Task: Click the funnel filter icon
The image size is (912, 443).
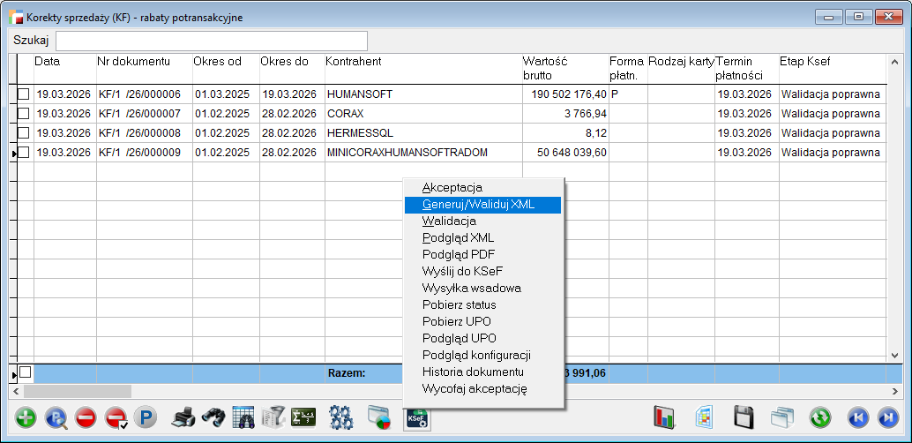Action: [x=274, y=417]
